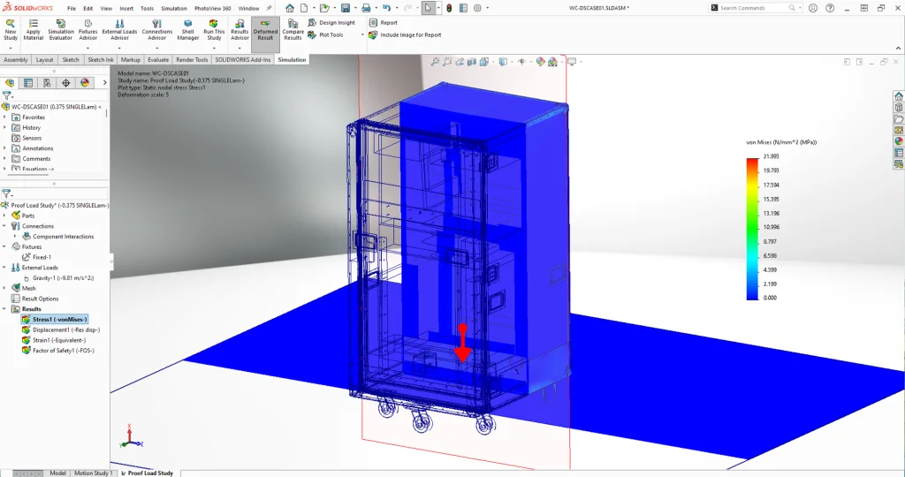Switch to the Evaluate tab

pos(158,60)
